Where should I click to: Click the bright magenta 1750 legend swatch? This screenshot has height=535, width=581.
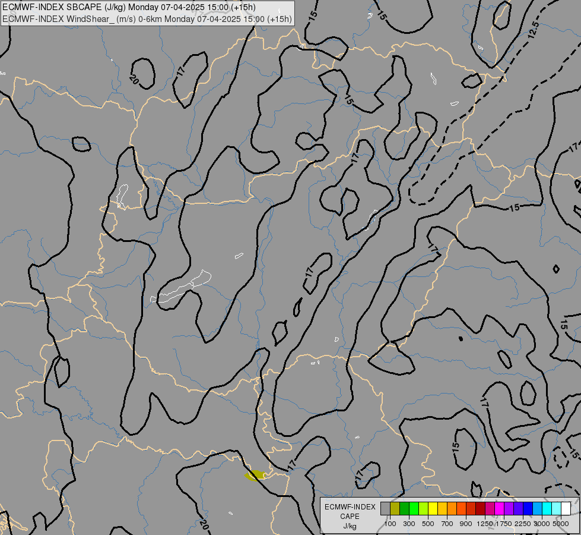500,509
